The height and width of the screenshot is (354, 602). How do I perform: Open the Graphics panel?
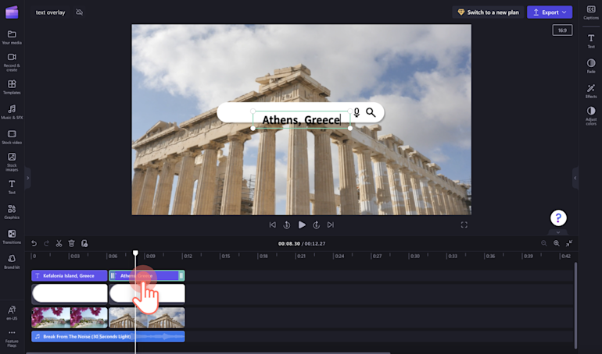point(12,212)
